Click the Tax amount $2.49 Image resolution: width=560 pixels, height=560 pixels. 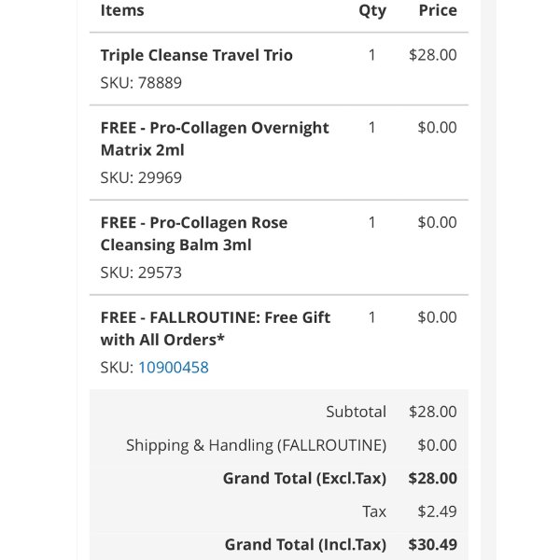click(x=437, y=511)
